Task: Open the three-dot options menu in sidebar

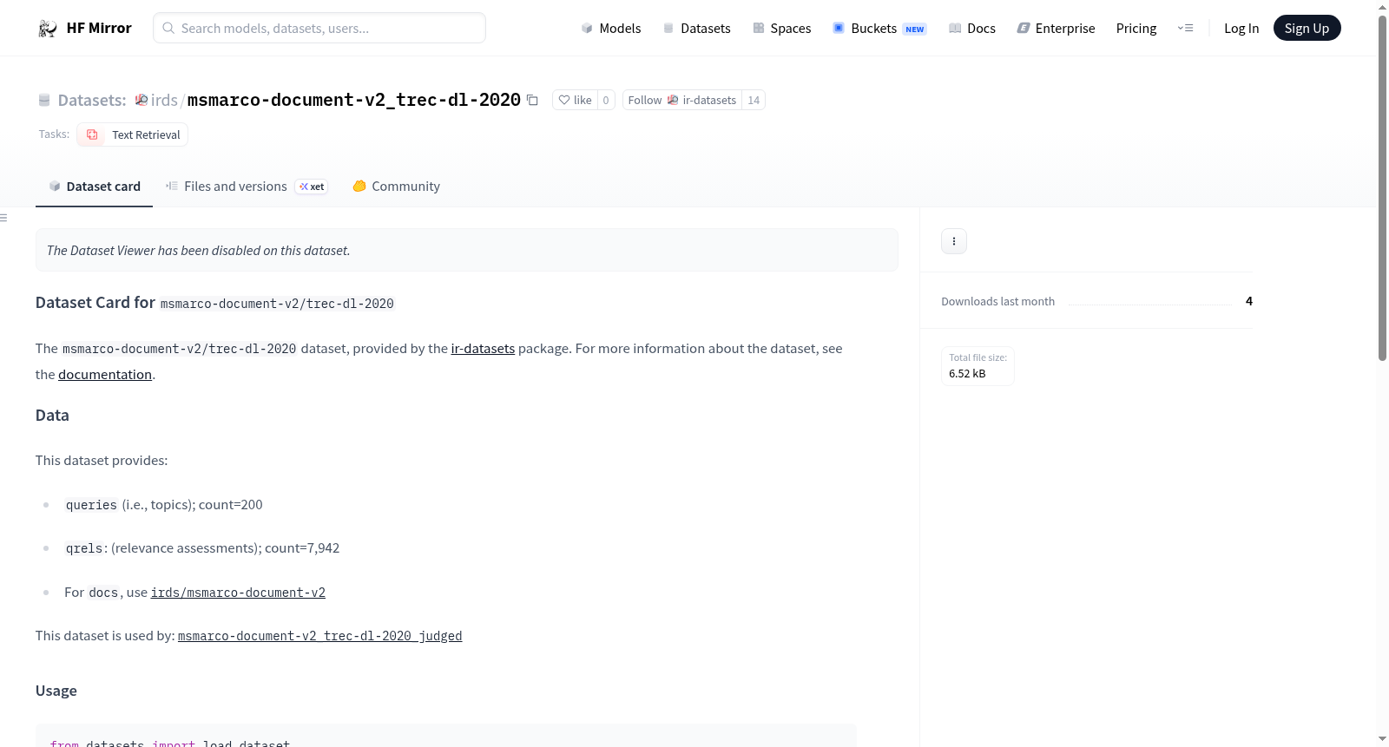Action: 954,241
